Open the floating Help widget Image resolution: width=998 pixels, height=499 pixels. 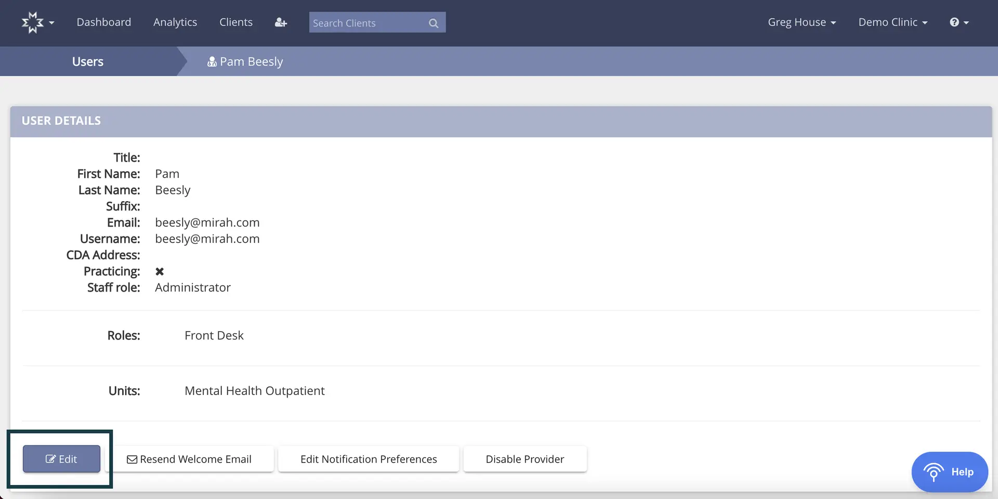pos(950,471)
